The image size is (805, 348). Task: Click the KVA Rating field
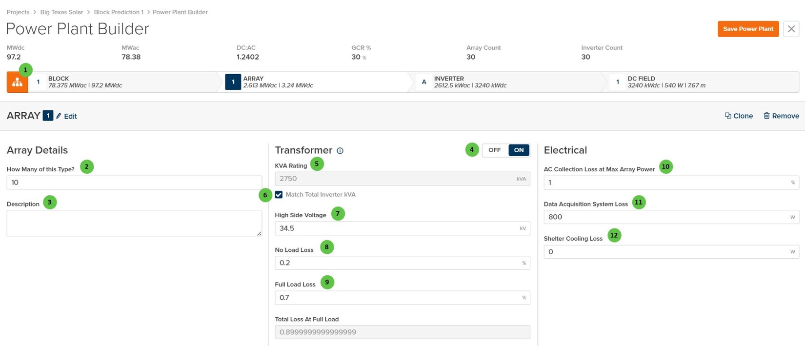[402, 179]
